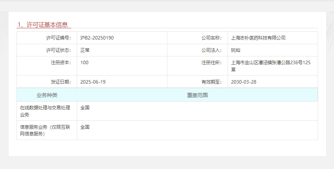Select the license status value 正常
The height and width of the screenshot is (169, 334).
[x=85, y=50]
